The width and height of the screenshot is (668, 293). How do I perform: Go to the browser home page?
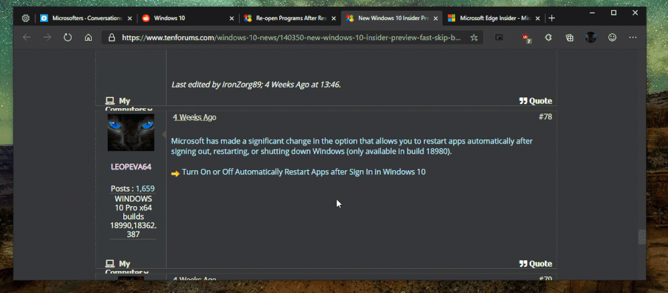(88, 37)
